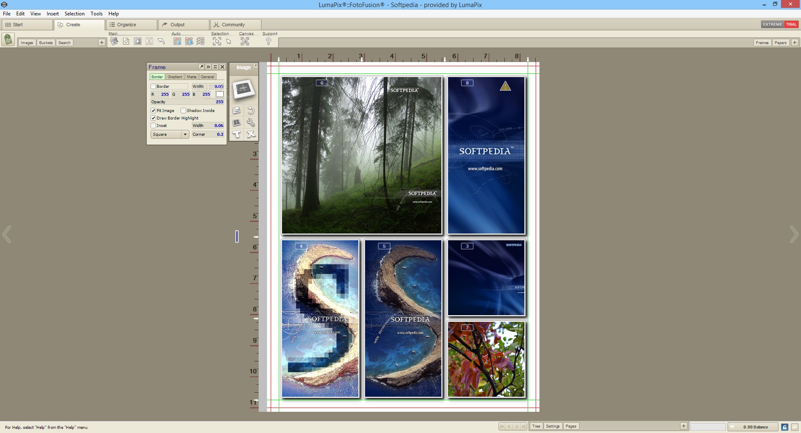Click the third Auto layout icon
The image size is (801, 433).
201,41
